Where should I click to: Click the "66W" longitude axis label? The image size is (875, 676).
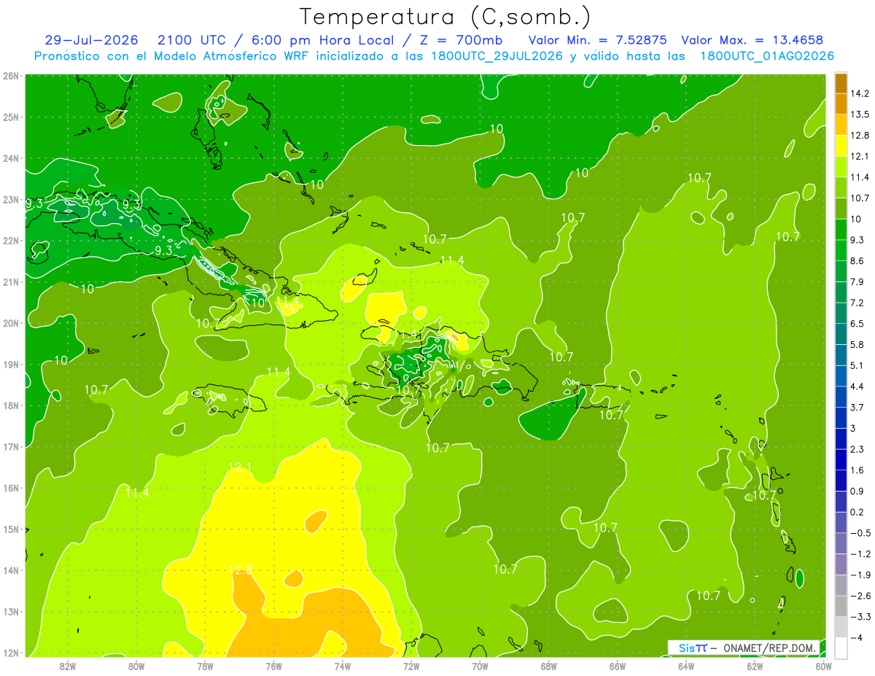coord(618,666)
